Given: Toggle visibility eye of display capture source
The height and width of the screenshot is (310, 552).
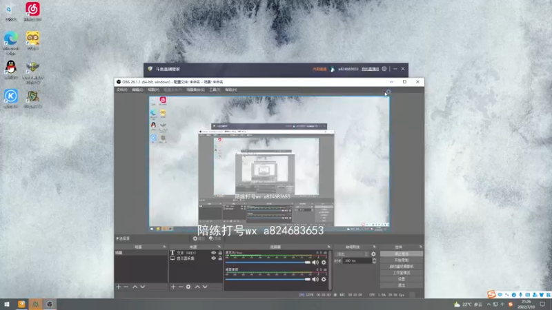Looking at the screenshot, I should click(x=213, y=258).
